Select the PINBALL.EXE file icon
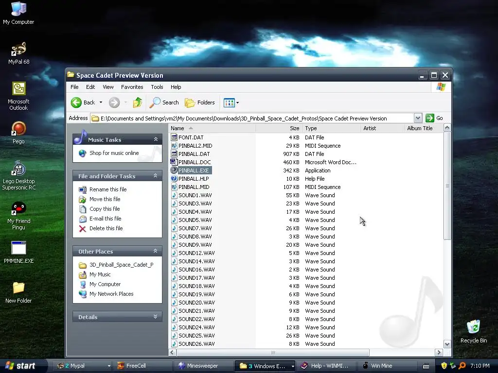The image size is (498, 373). [174, 170]
